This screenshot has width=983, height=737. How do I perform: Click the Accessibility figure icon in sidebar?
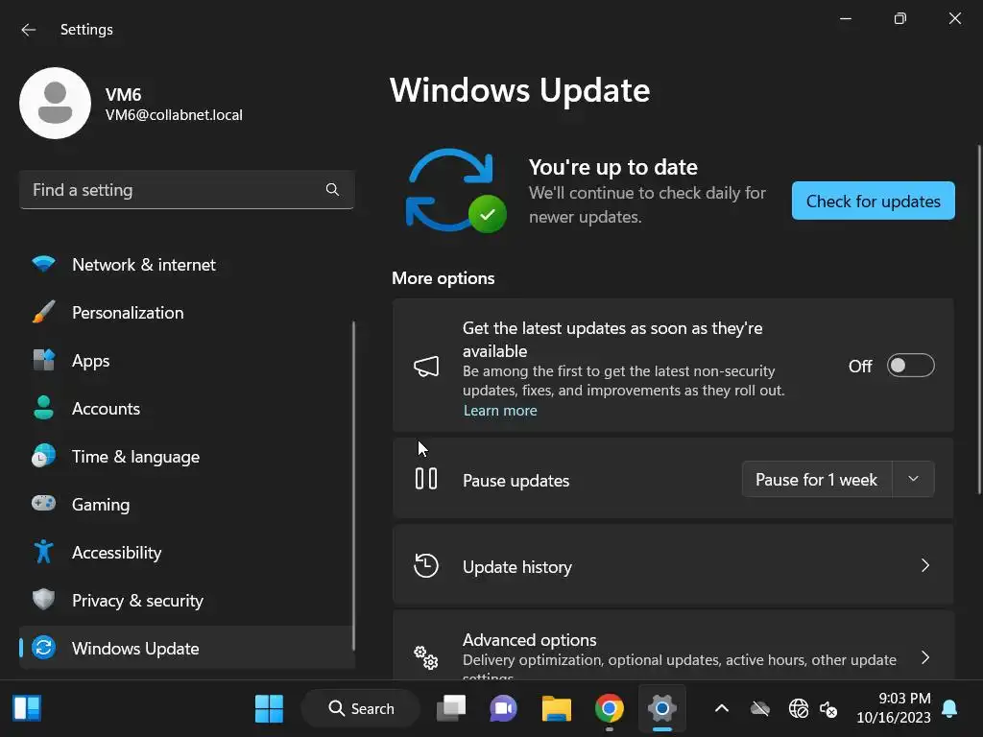43,552
